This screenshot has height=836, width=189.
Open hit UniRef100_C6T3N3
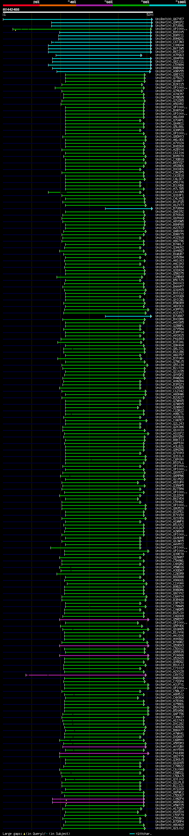(x=170, y=42)
